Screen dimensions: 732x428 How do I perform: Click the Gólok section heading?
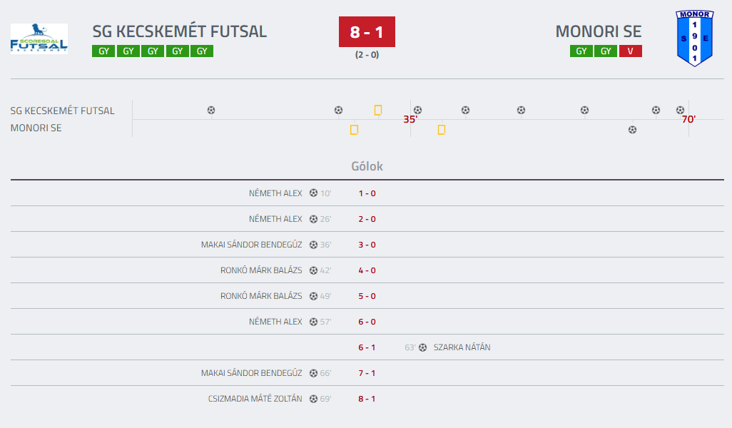point(367,166)
